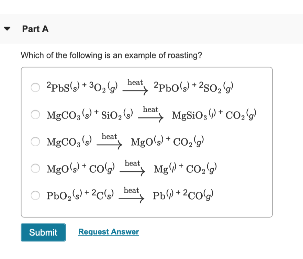Click the Part A header label
303x259 pixels.
35,29
